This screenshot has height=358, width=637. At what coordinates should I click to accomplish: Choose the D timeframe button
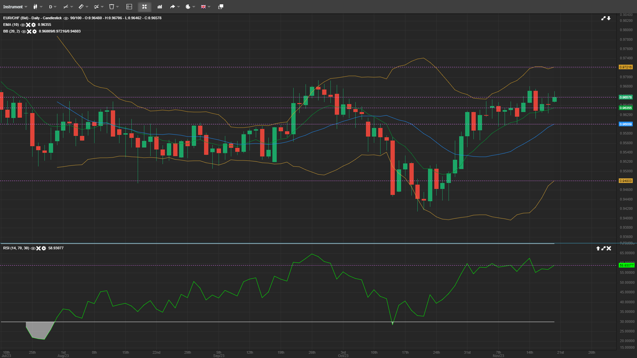click(50, 7)
